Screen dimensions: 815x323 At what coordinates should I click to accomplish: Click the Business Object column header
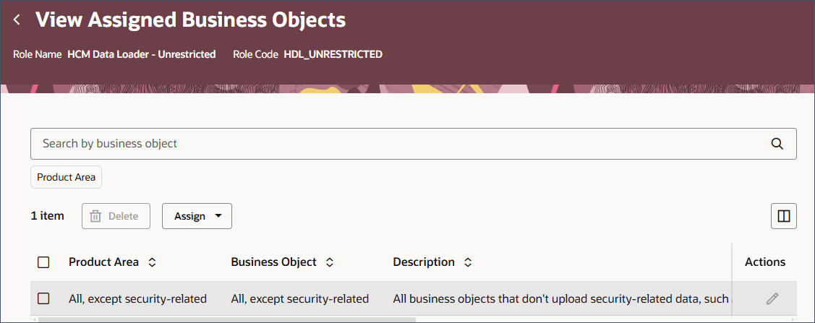coord(273,262)
